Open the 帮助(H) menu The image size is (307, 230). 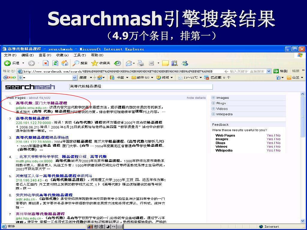97,55
